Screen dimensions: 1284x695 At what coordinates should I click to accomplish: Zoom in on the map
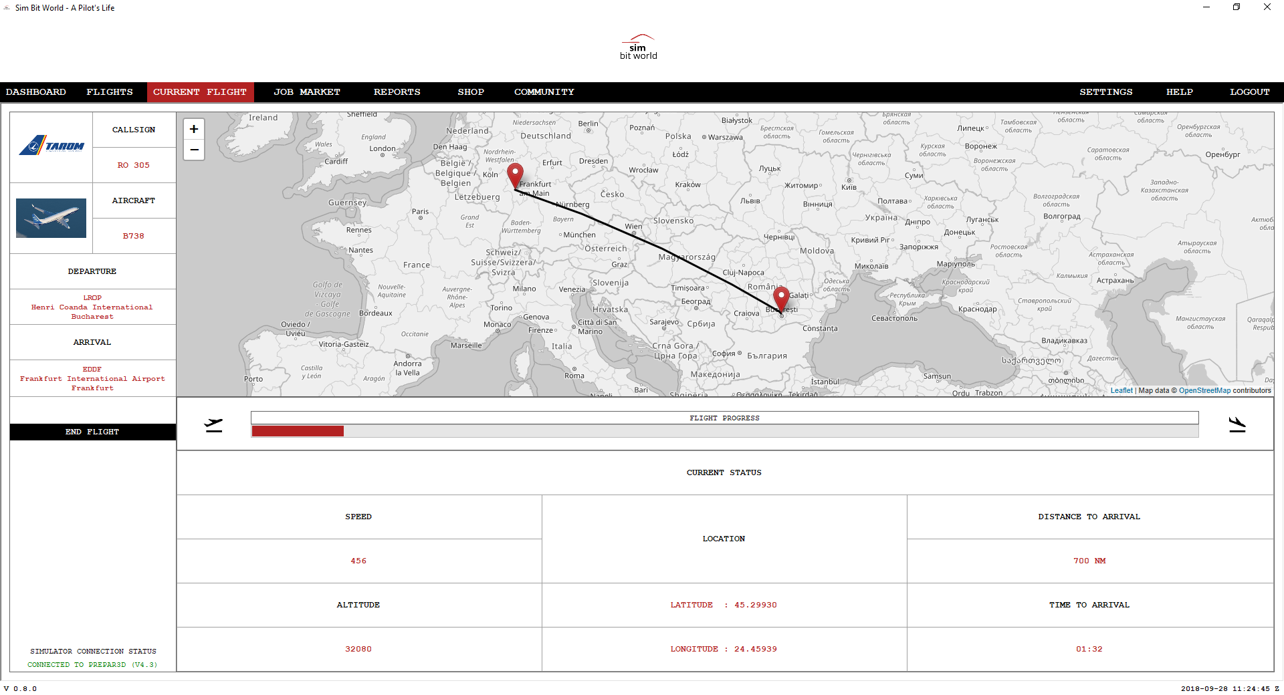(x=193, y=128)
